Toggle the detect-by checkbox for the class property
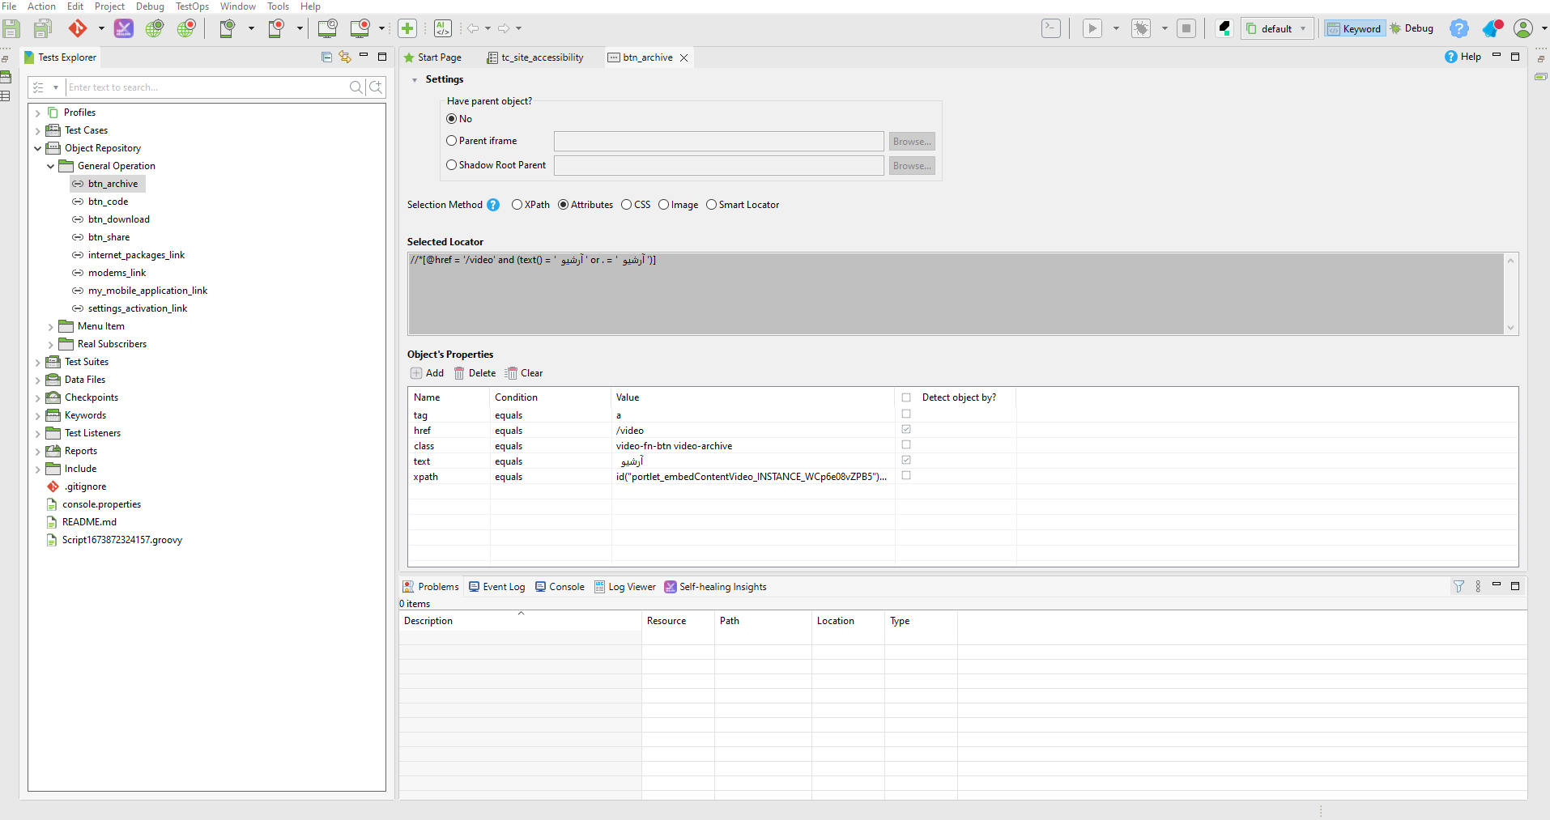Viewport: 1550px width, 820px height. click(906, 445)
